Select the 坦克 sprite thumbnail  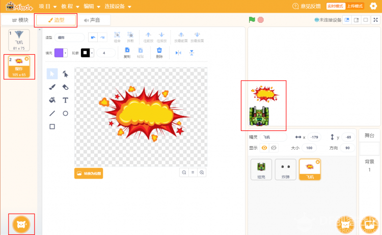[261, 170]
